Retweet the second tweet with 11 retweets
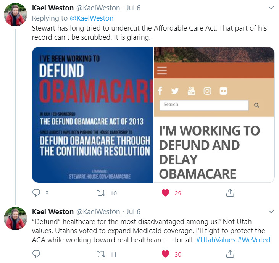The image size is (279, 263). click(101, 254)
